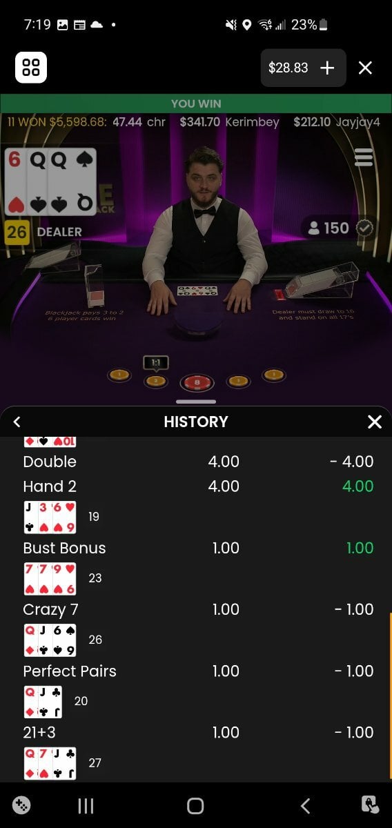Tap the $28.83 balance display
Screen dimensions: 392x828
288,68
